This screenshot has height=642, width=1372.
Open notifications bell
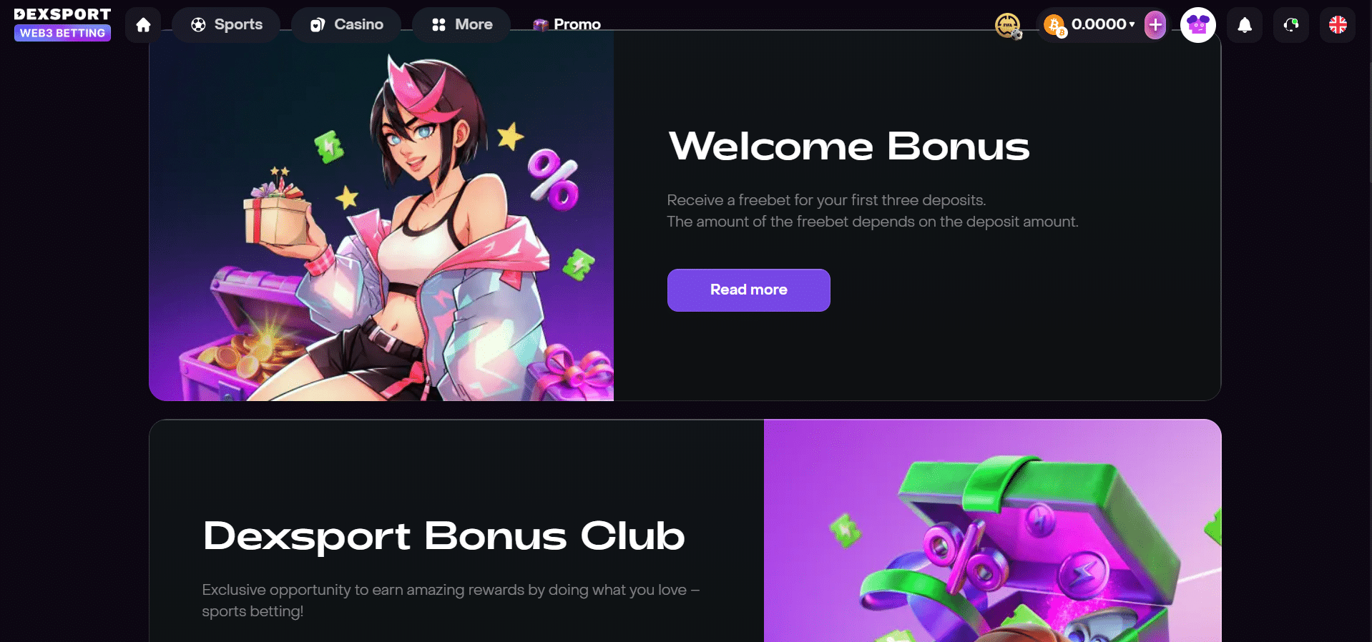point(1245,25)
